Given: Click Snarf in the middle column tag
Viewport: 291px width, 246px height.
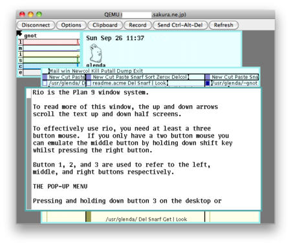Looking at the screenshot, I should (138, 77).
